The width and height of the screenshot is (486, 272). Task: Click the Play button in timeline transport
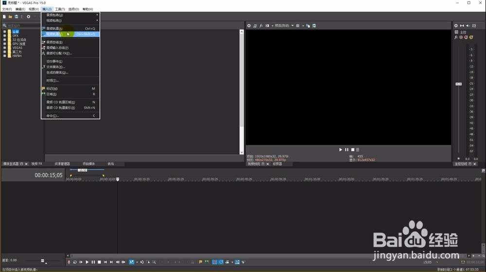(x=87, y=262)
